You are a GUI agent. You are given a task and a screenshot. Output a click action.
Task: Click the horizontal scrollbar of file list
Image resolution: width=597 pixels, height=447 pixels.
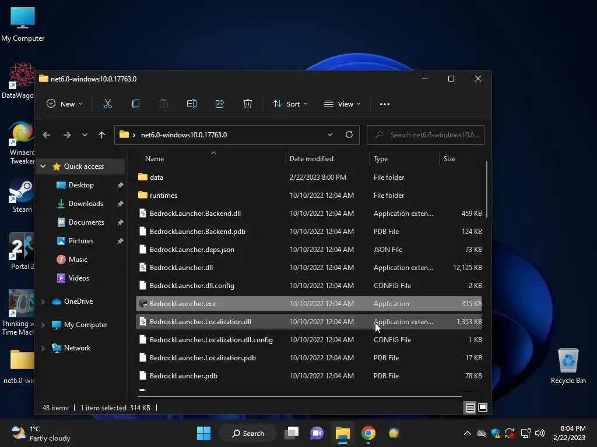(300, 396)
